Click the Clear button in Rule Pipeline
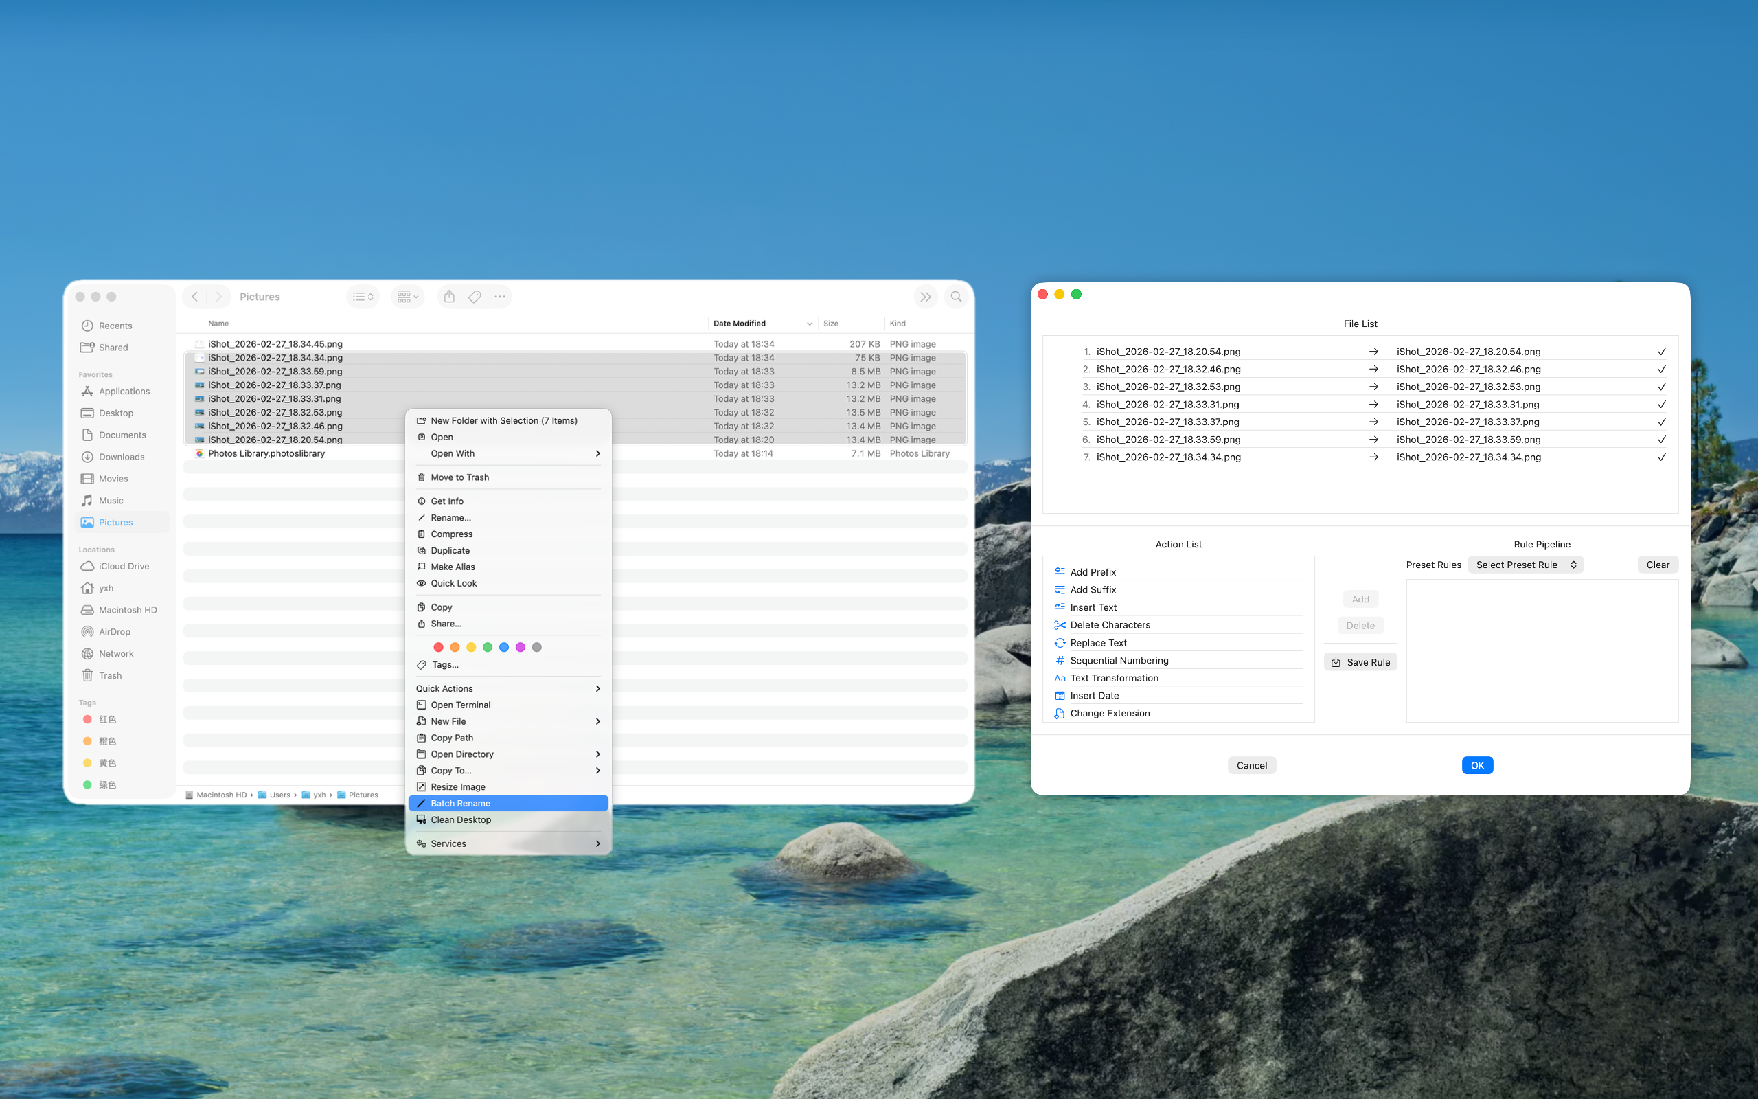Viewport: 1758px width, 1099px height. (1657, 565)
